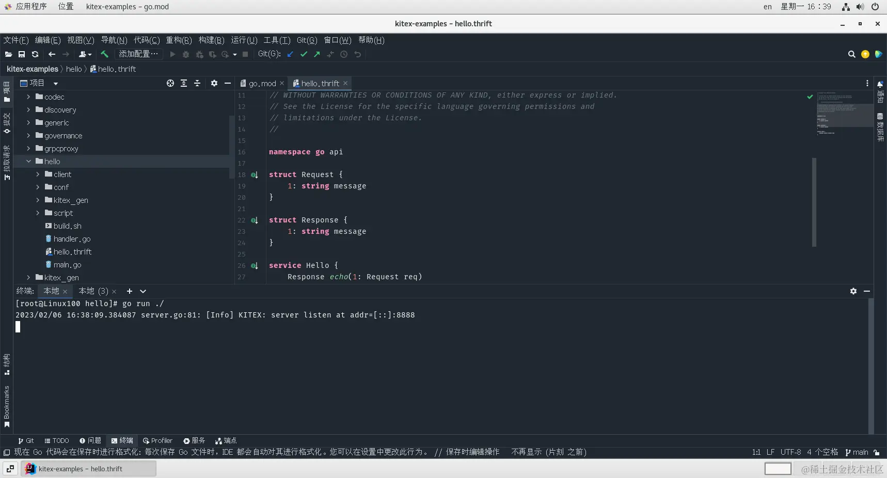Toggle tool window bars in the status bar corner
Screen dimensions: 887x478
pyautogui.click(x=7, y=453)
